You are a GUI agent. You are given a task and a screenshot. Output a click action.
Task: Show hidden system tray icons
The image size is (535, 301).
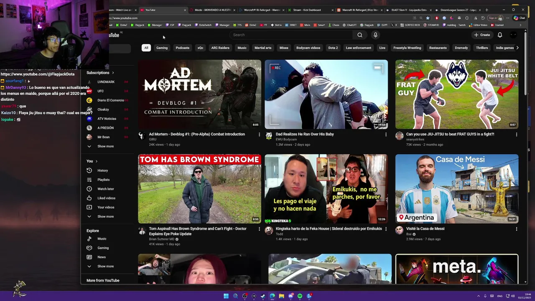click(x=479, y=296)
